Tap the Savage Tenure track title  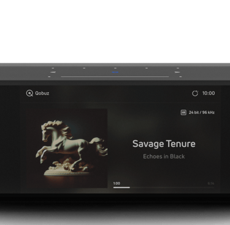(x=164, y=144)
